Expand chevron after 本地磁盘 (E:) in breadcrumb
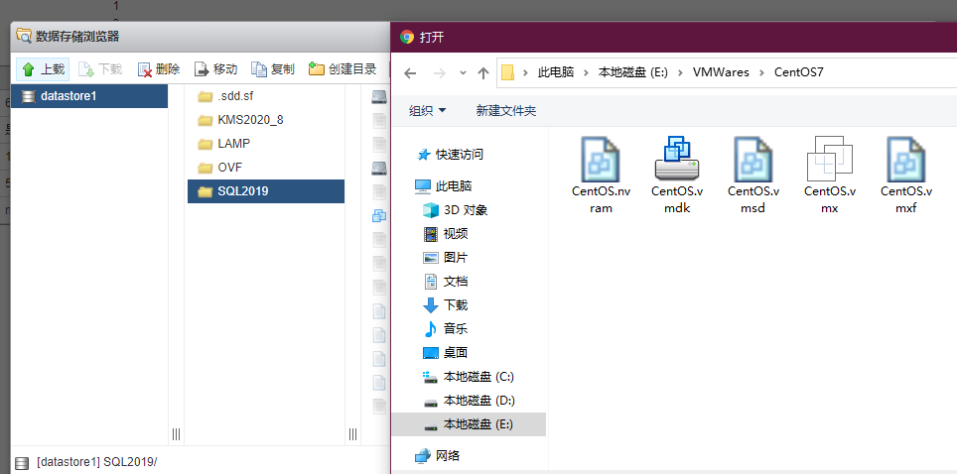957x474 pixels. tap(680, 72)
